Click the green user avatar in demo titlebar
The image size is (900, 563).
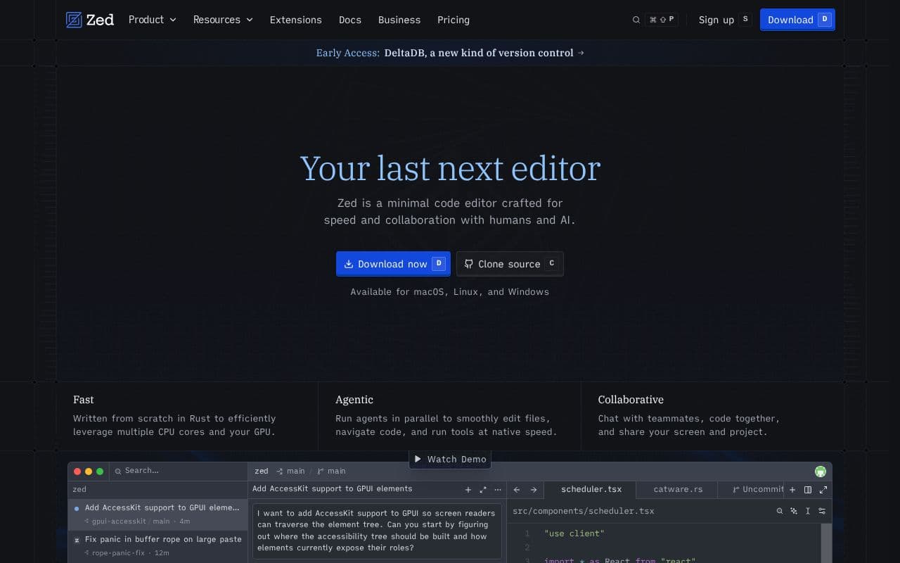click(821, 472)
